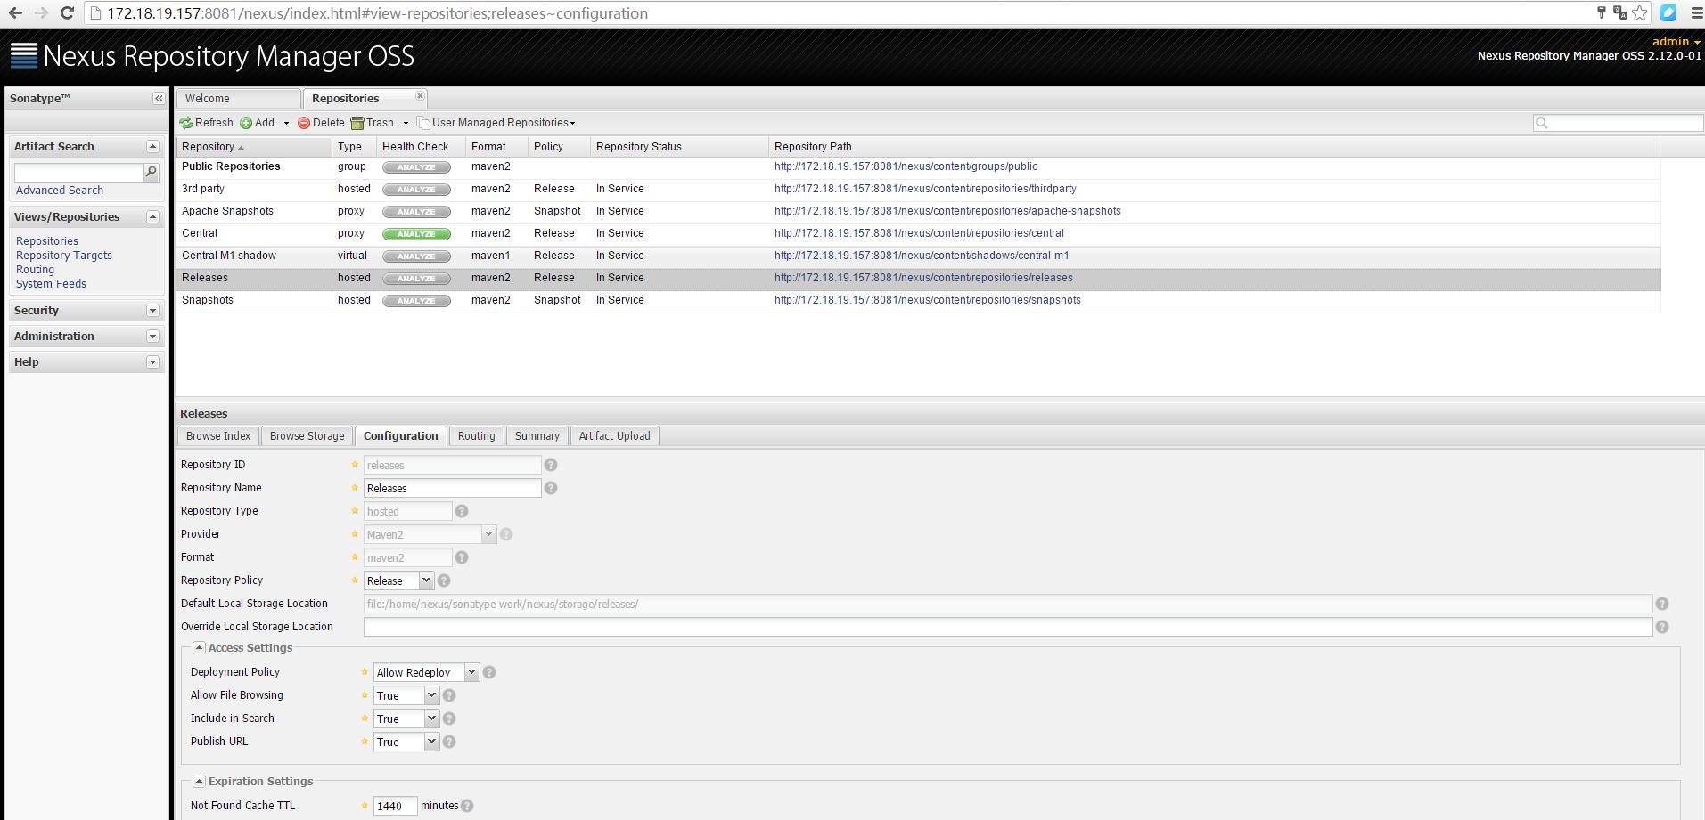Open Repository Targets in sidebar

(64, 256)
